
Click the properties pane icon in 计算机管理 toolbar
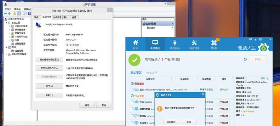[x=24, y=14]
